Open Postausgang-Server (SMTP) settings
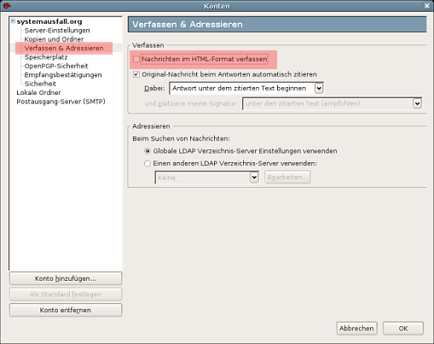 61,102
